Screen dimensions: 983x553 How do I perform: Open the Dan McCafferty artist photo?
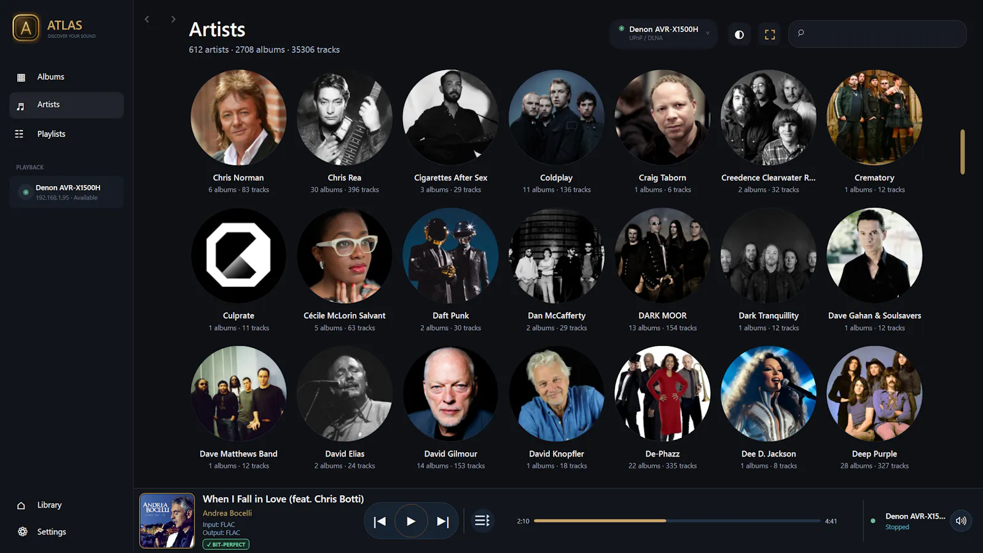tap(557, 256)
